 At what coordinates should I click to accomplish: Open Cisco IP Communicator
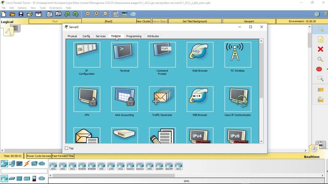coord(238,99)
